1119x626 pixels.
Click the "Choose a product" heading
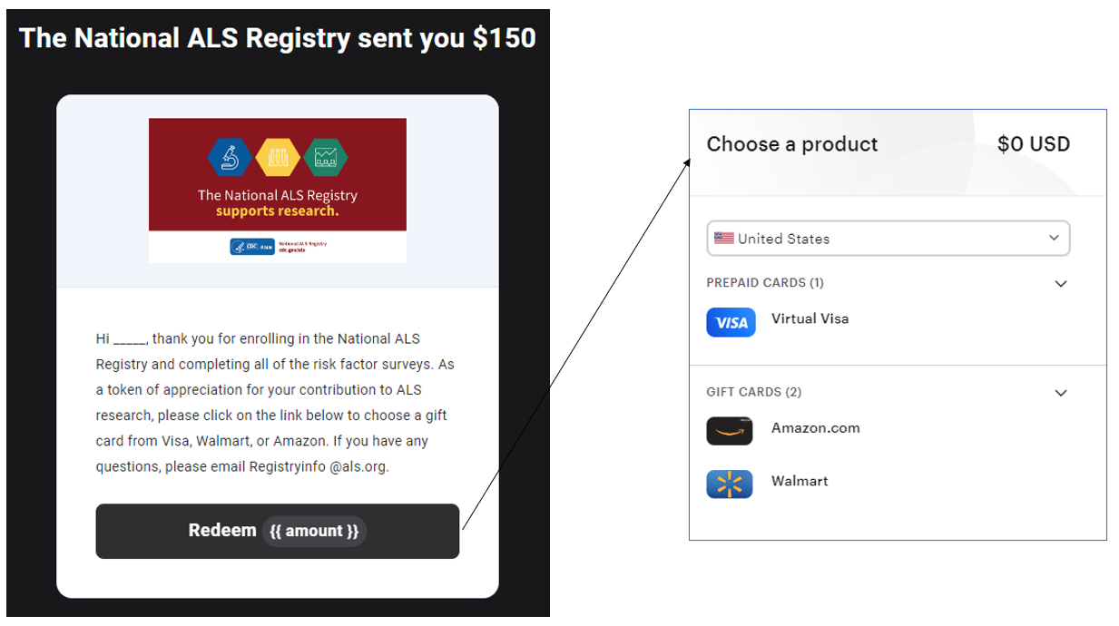[791, 144]
